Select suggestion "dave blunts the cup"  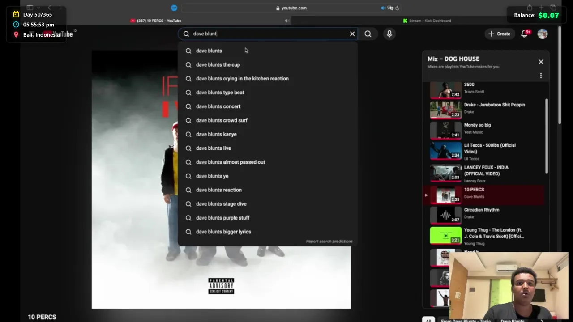coord(268,64)
